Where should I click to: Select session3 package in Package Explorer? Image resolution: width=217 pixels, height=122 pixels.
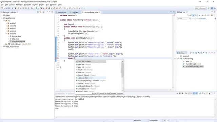(x=13, y=28)
